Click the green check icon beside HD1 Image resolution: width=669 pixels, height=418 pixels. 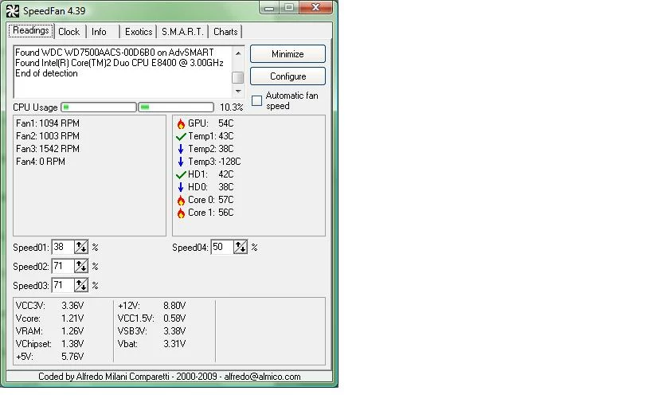coord(181,174)
